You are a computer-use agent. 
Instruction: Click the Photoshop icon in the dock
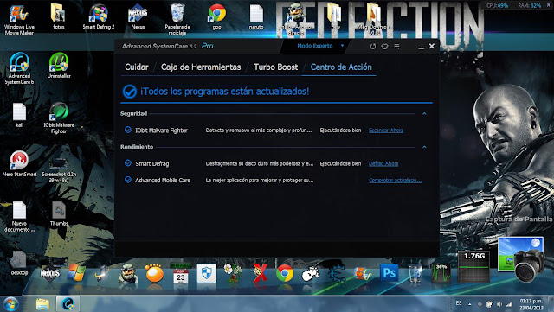pos(389,273)
